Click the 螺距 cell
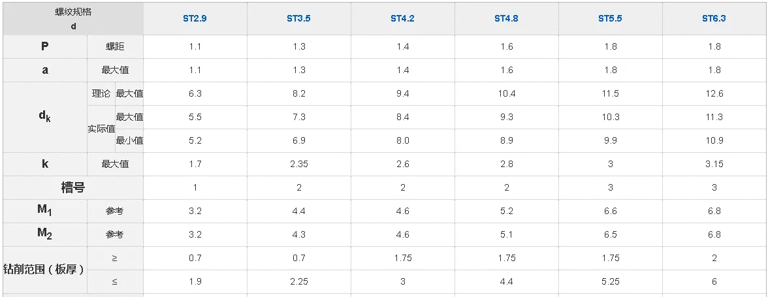Viewport: 768px width, 297px height. point(115,46)
